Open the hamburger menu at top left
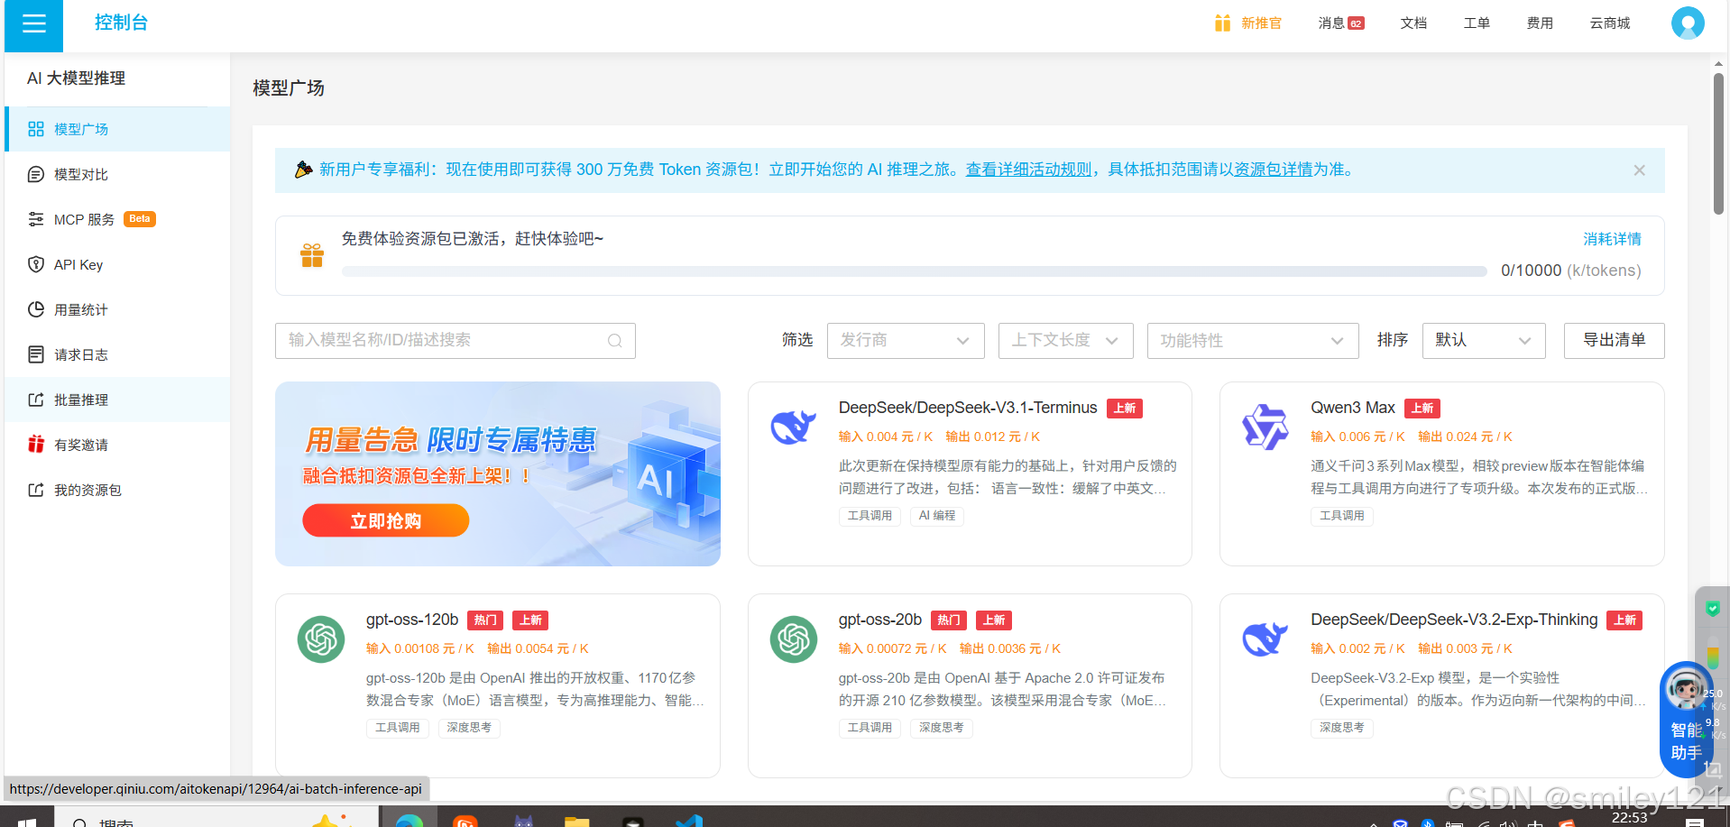This screenshot has width=1730, height=827. (32, 25)
